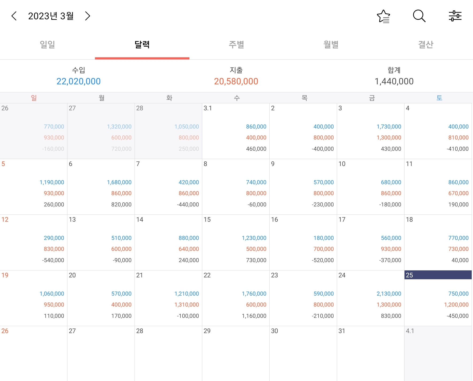Click income 740,000 on day 8
The image size is (473, 381).
pos(256,182)
